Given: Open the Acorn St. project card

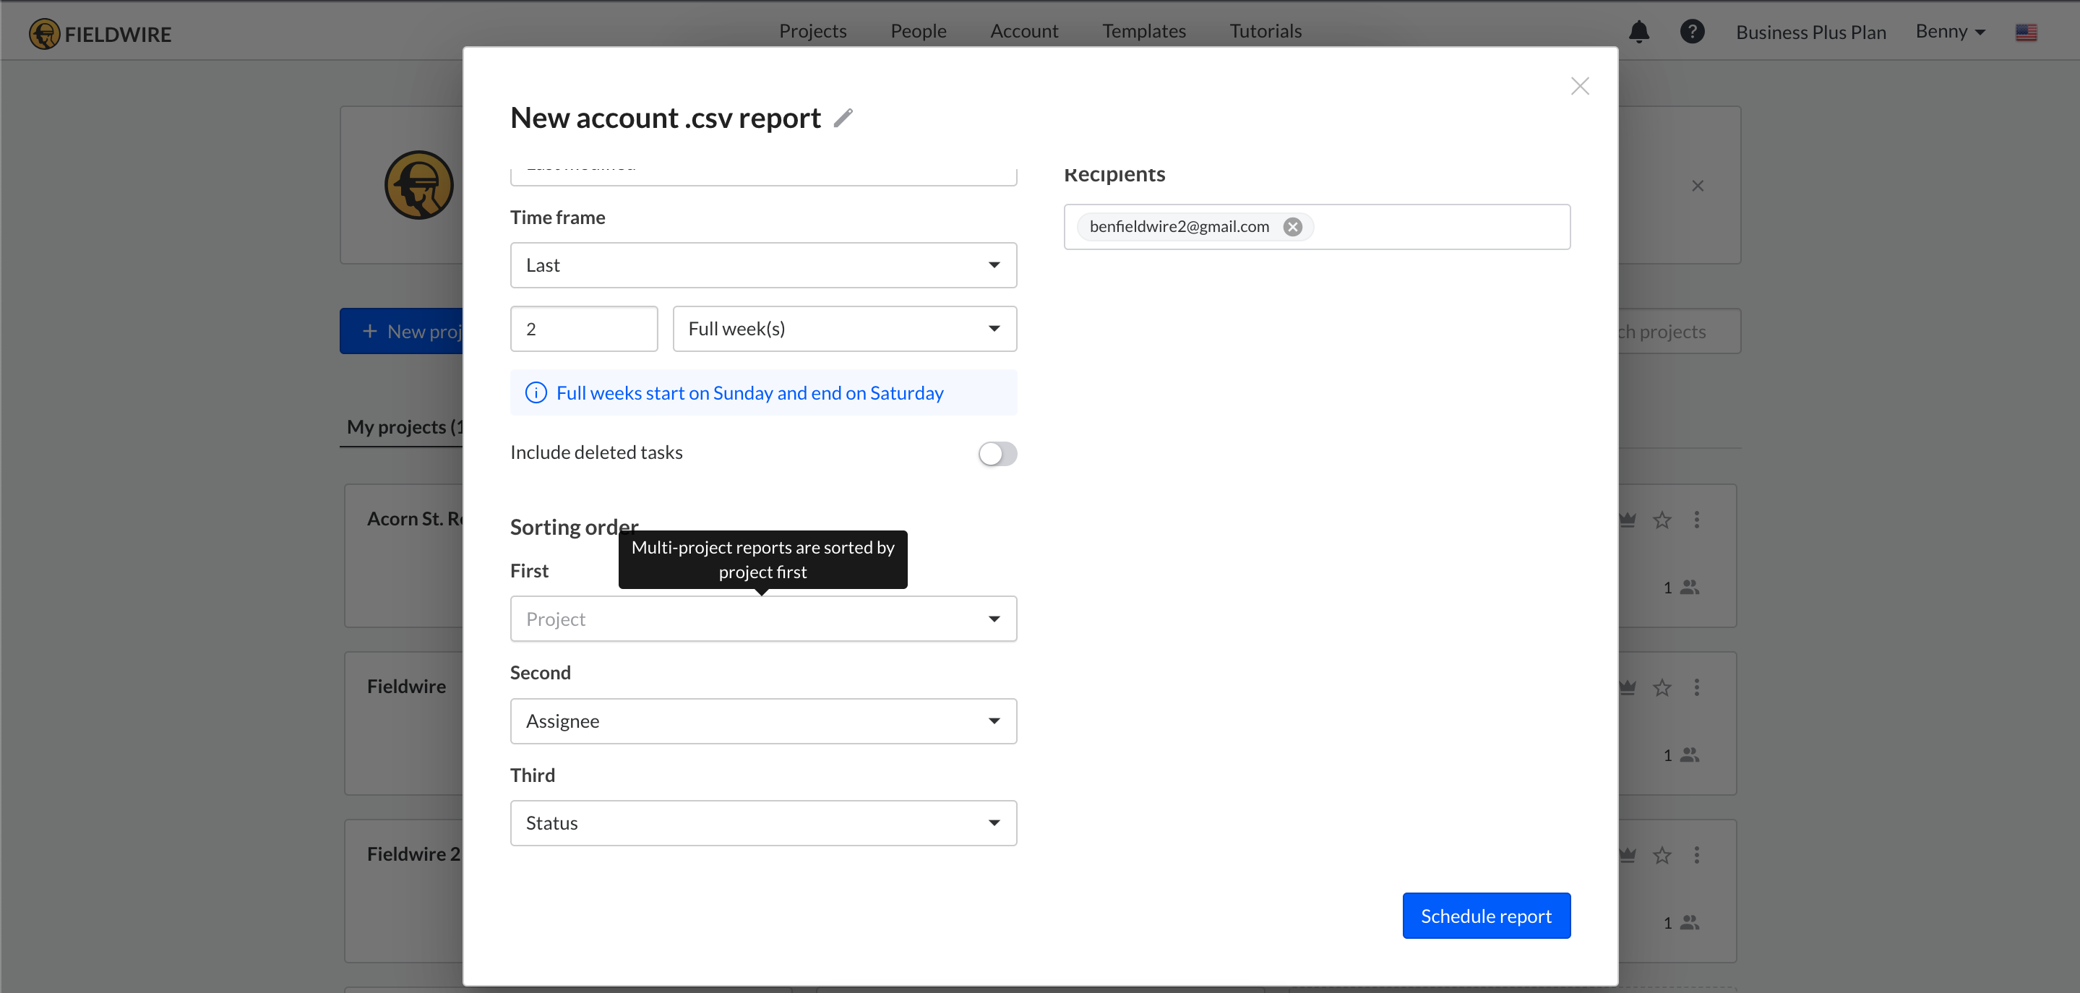Looking at the screenshot, I should [404, 556].
